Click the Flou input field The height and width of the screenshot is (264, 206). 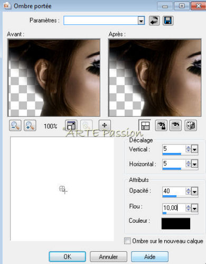(174, 208)
